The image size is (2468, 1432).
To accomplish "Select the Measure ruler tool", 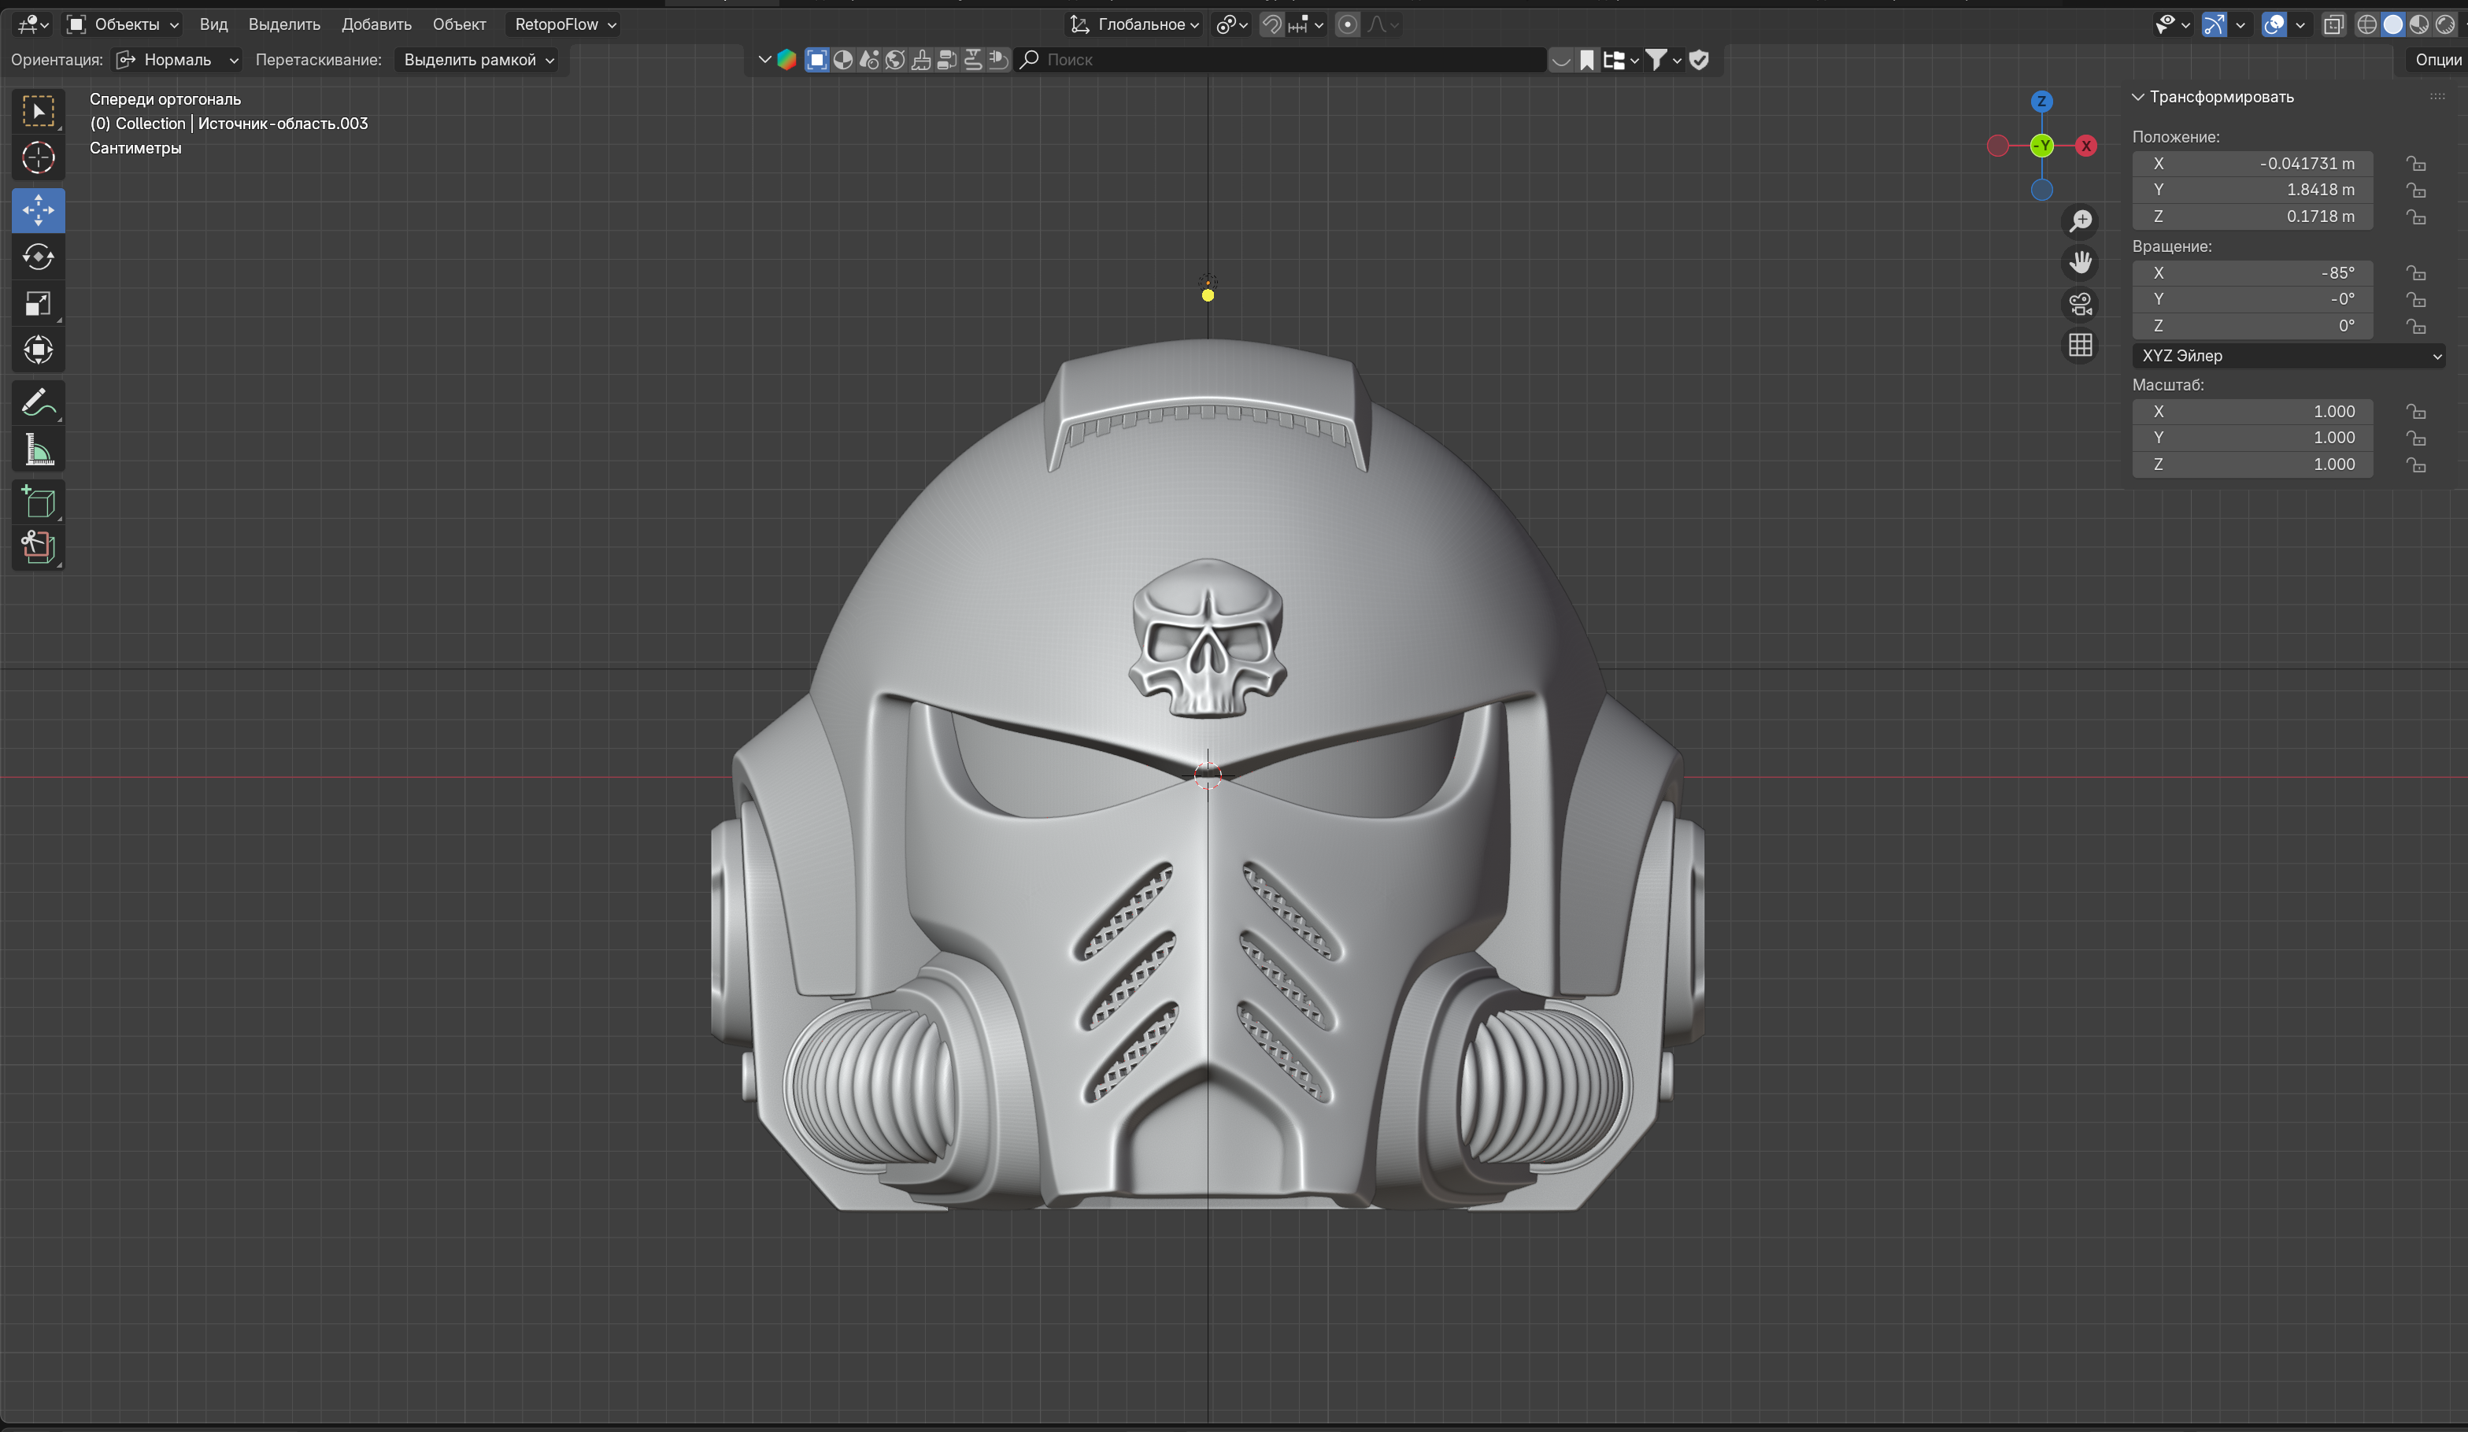I will pyautogui.click(x=39, y=450).
